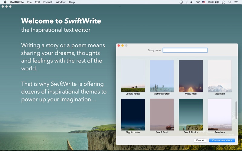Screen dimensions: 242x151
Task: Open the Wi-Fi status icon
Action: point(198,2)
